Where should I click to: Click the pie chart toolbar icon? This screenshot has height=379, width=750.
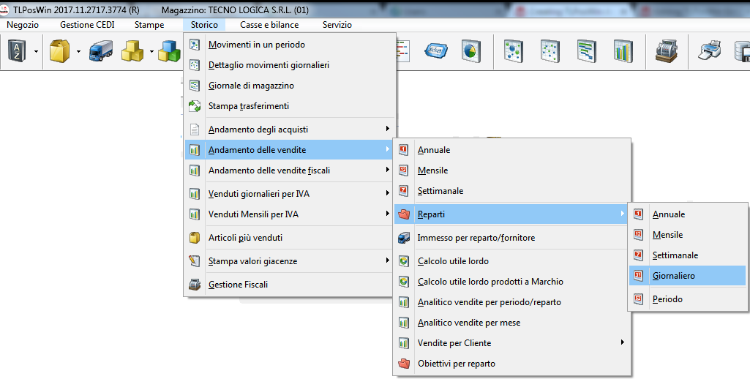[470, 51]
